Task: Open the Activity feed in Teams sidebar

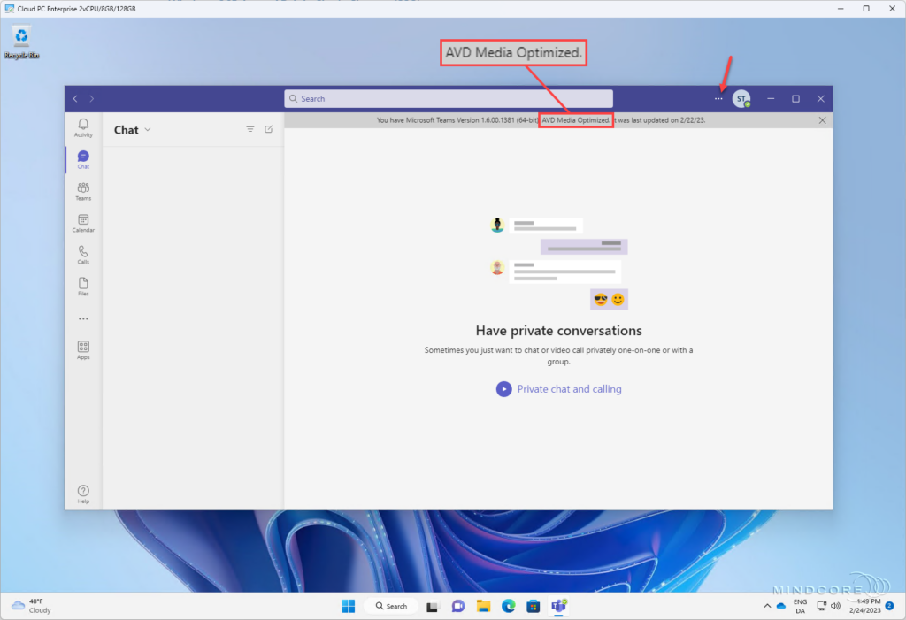Action: 83,127
